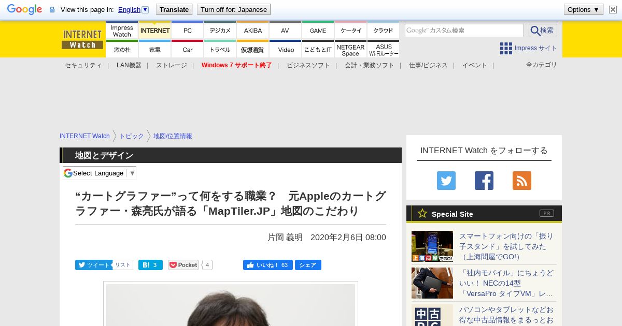This screenshot has width=622, height=326.
Task: Open the 会計・業務ソフト link
Action: pyautogui.click(x=369, y=65)
